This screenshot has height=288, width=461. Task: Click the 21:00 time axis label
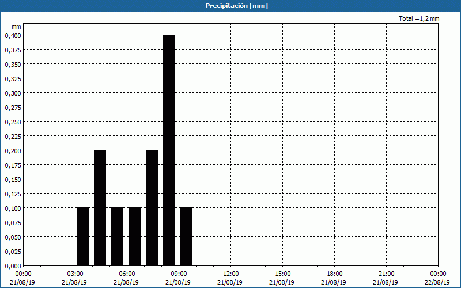[386, 274]
